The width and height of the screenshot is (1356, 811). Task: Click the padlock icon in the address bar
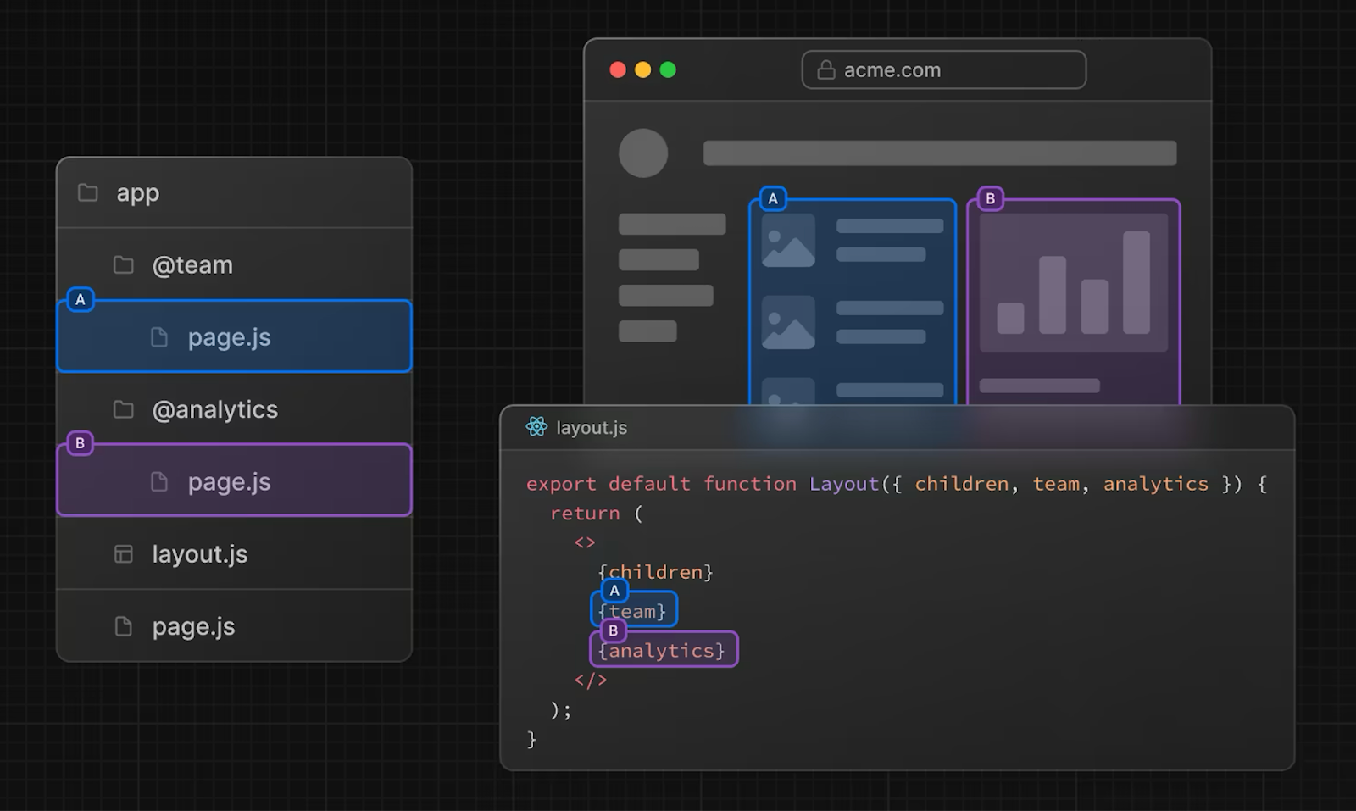click(826, 69)
